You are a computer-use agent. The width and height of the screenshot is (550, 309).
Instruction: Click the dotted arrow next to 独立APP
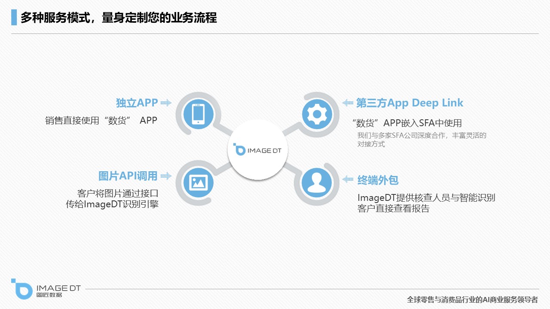point(166,103)
